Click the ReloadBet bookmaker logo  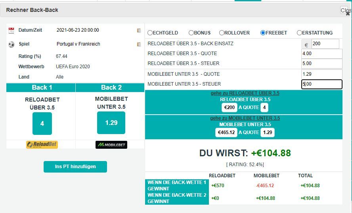pyautogui.click(x=42, y=144)
